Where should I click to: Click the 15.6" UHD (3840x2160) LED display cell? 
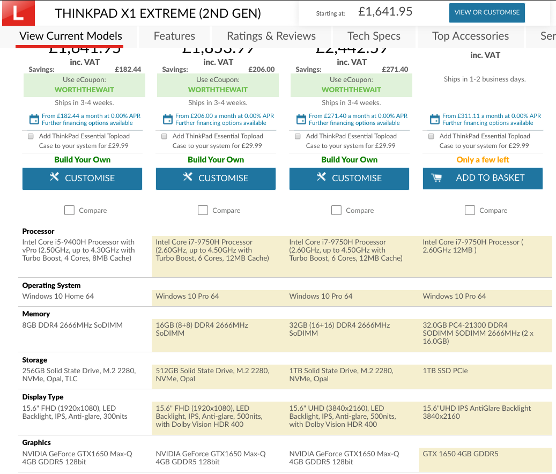point(343,416)
